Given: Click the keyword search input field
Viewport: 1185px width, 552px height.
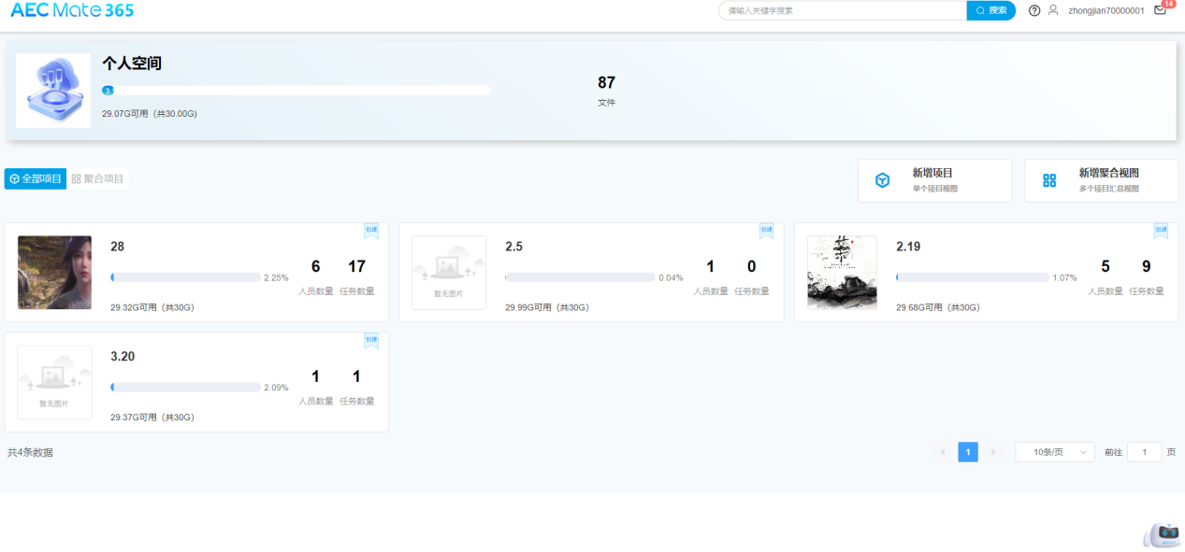Looking at the screenshot, I should (x=842, y=10).
